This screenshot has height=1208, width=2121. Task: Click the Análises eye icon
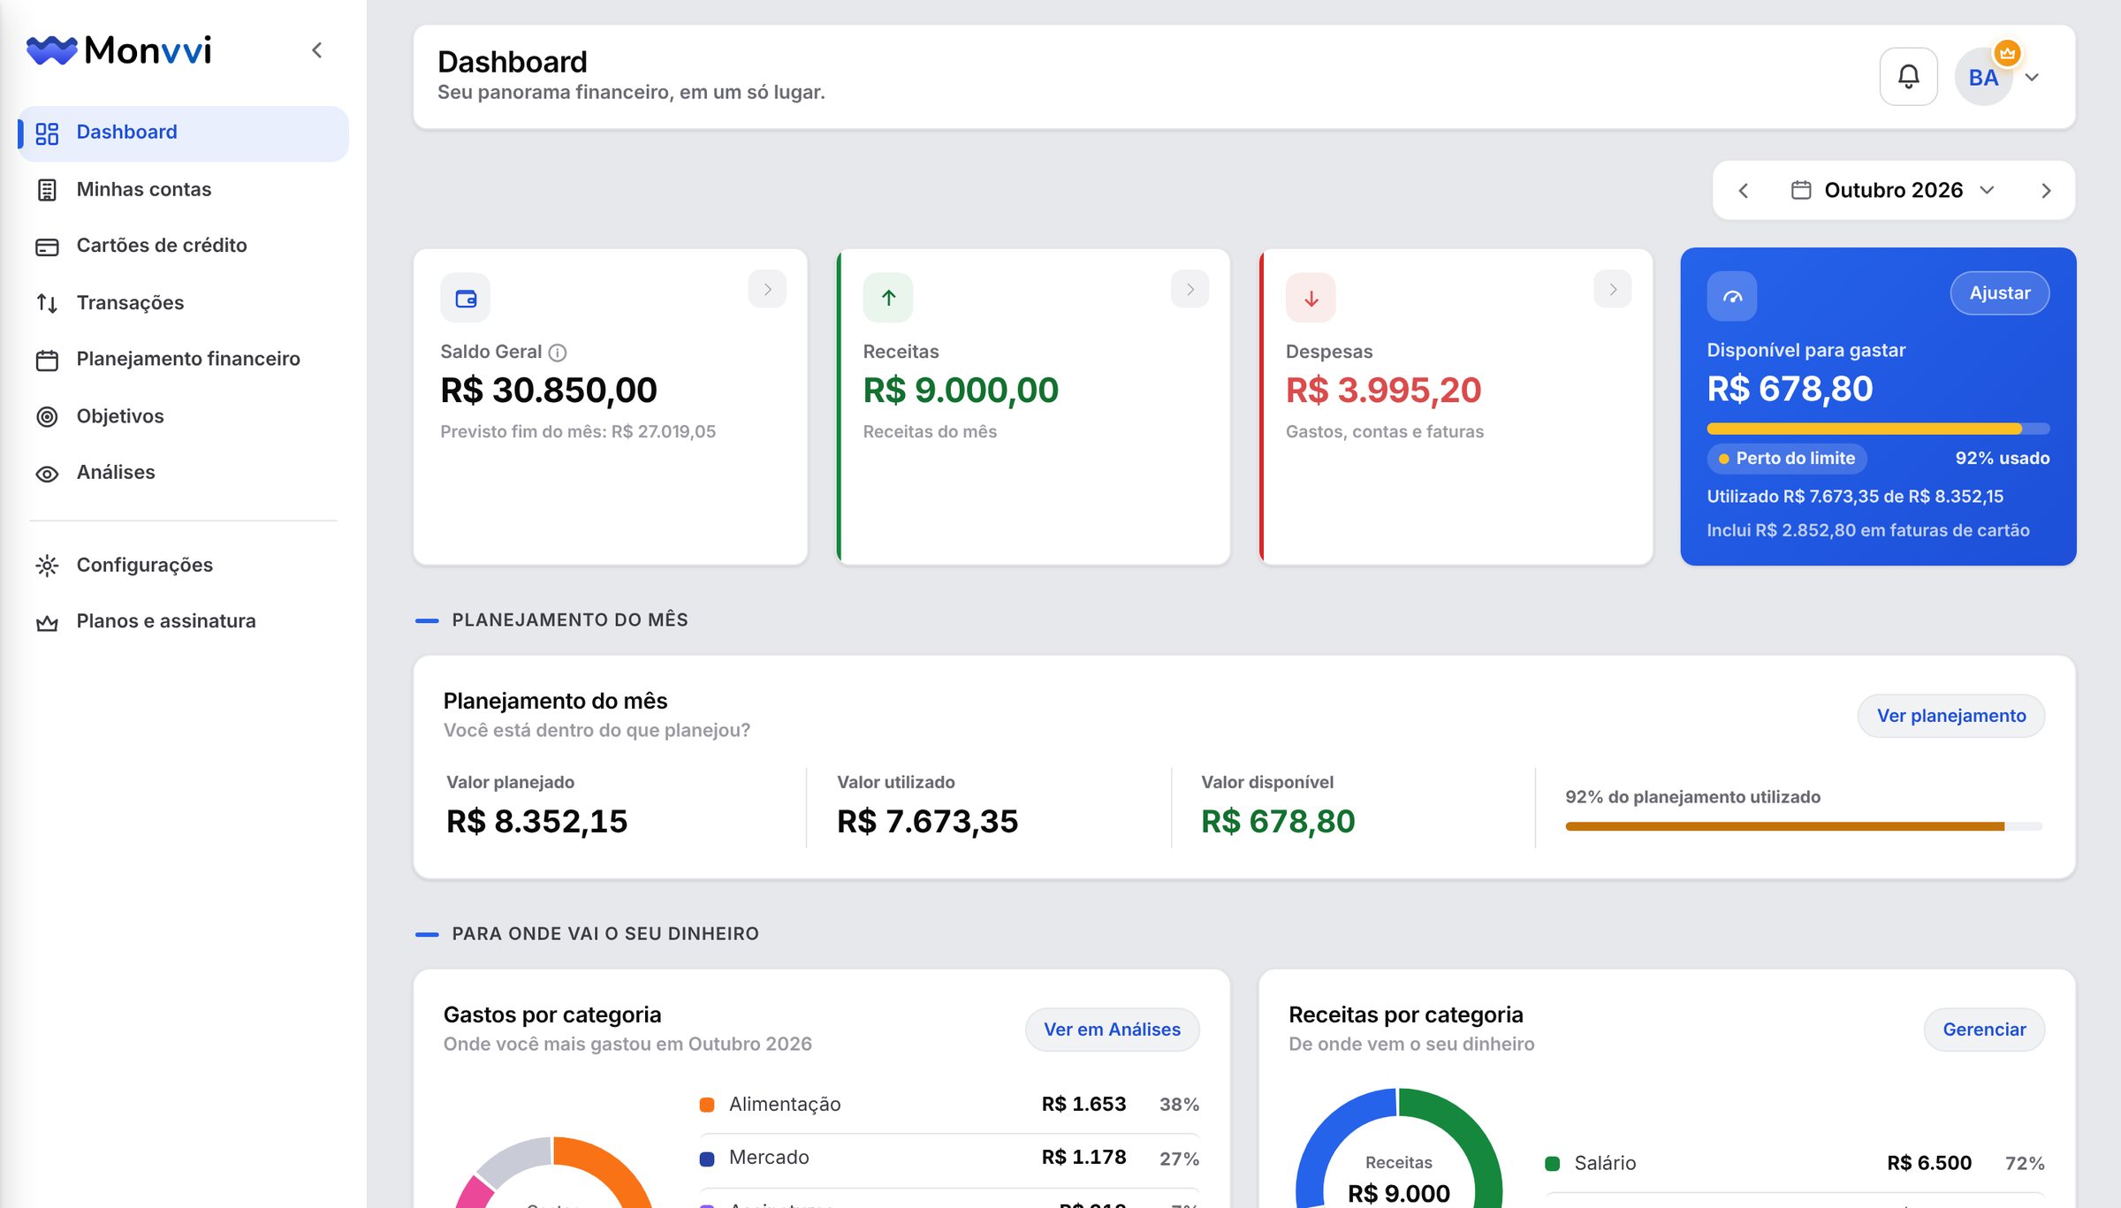(47, 474)
